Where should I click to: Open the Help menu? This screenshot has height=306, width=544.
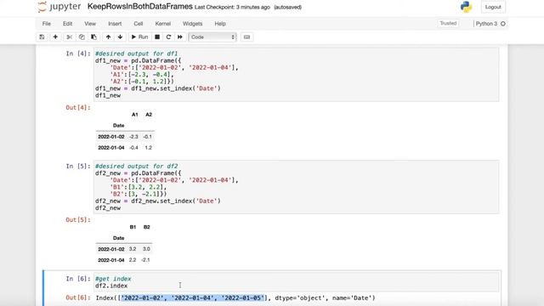[x=220, y=24]
